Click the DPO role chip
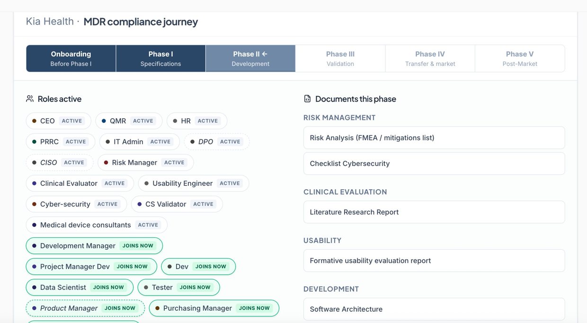Image resolution: width=587 pixels, height=323 pixels. click(x=217, y=141)
